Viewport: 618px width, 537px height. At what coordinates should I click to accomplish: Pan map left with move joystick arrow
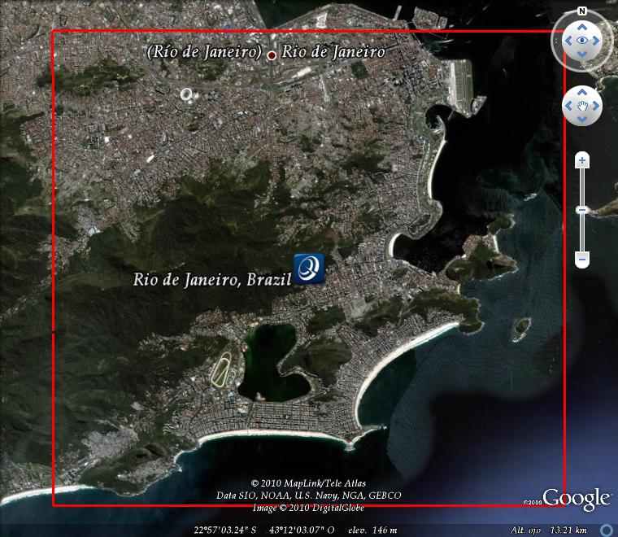(570, 106)
